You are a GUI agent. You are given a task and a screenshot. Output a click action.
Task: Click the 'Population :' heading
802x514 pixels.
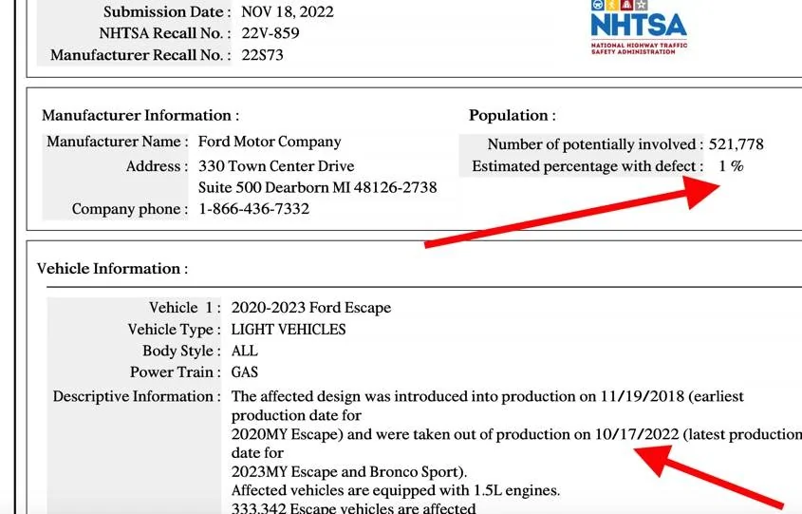point(512,115)
